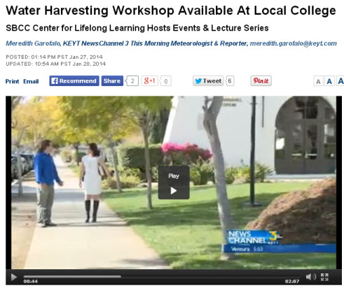This screenshot has width=344, height=288.
Task: Click the Facebook Share button
Action: [x=112, y=81]
